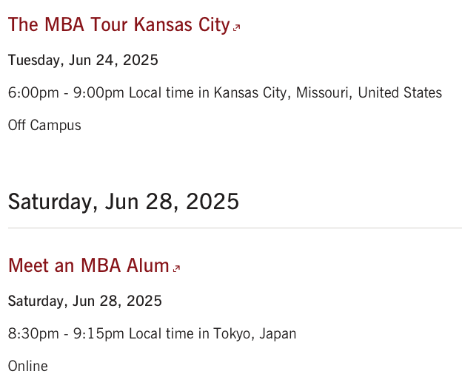Select the Tokyo, Japan location text
Viewport: 462px width, 388px height.
point(255,334)
